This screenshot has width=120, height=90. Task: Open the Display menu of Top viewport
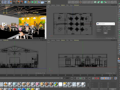coord(58,5)
